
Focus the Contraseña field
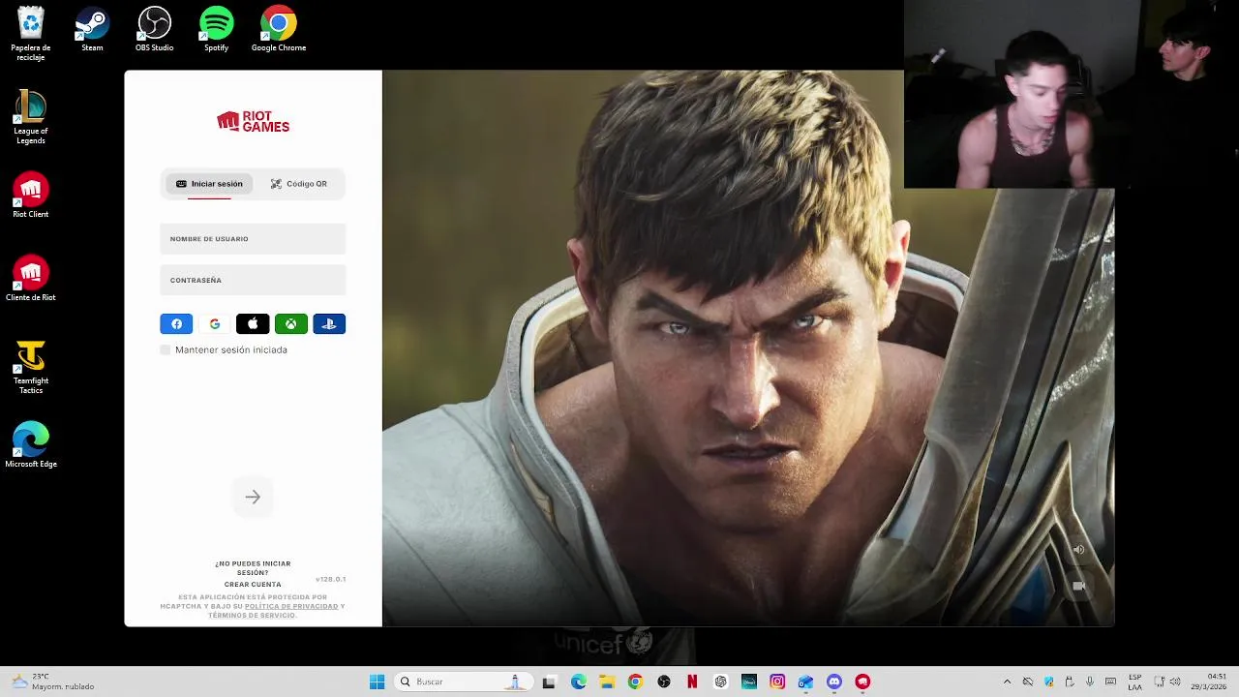pyautogui.click(x=253, y=280)
